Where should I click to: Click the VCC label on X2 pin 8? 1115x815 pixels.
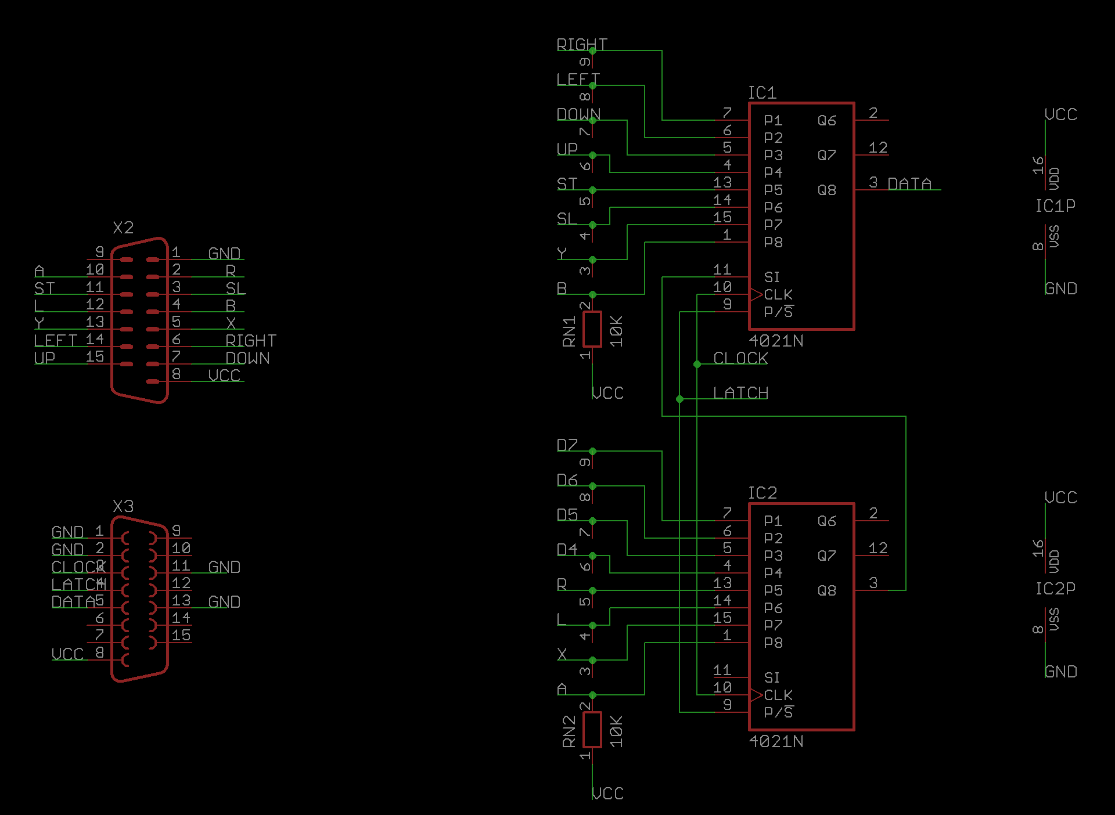(x=224, y=376)
